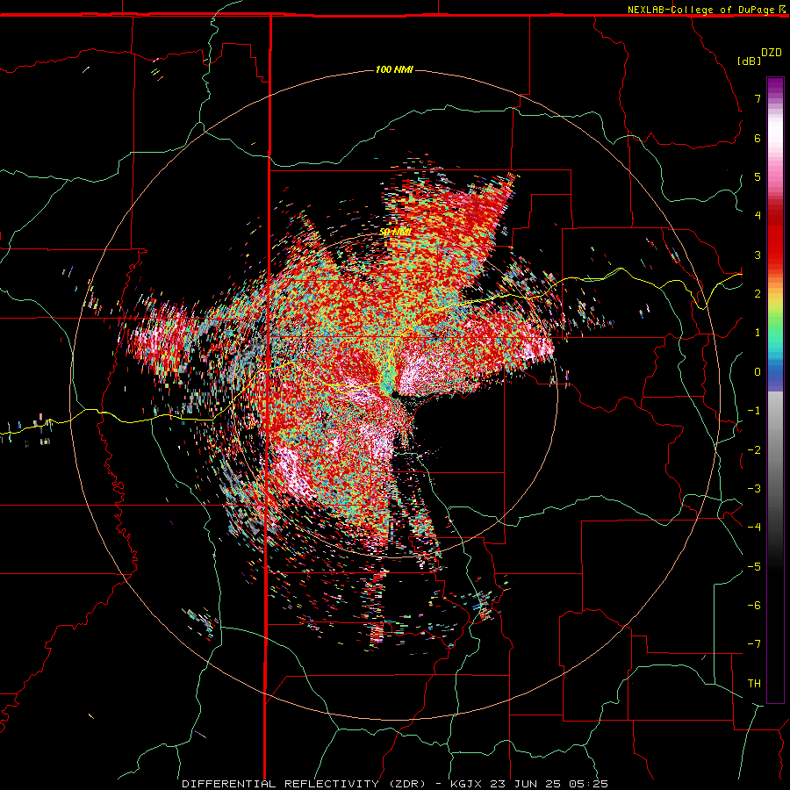
Task: Click the 100 NMI range ring label
Action: point(394,69)
